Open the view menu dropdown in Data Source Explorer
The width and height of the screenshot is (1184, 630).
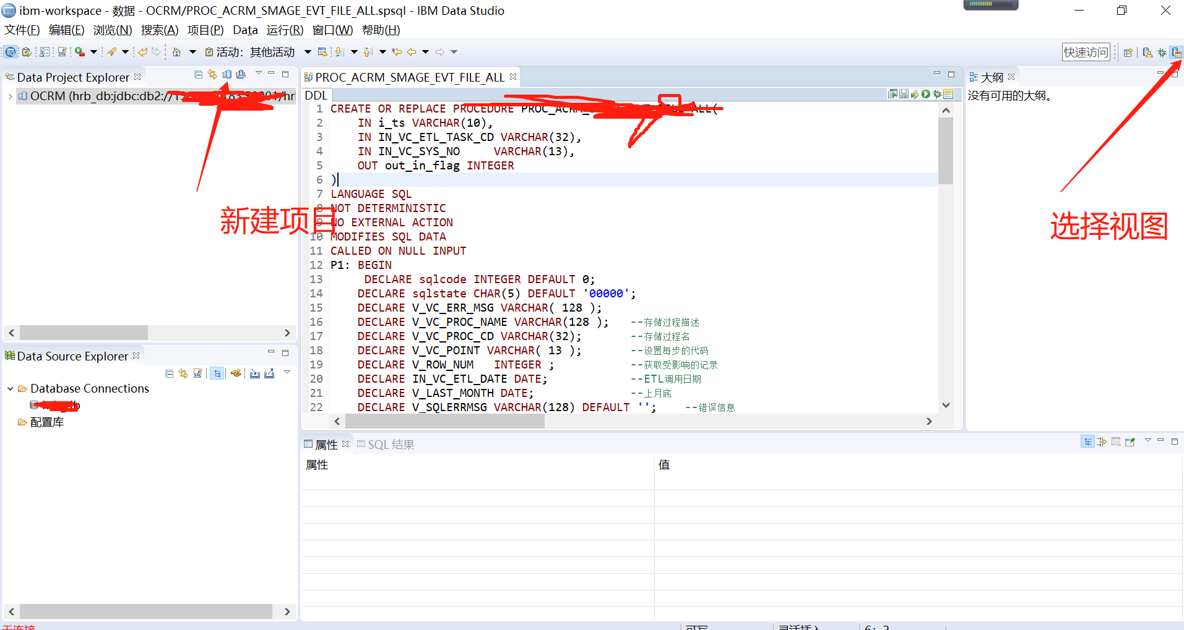click(x=287, y=372)
